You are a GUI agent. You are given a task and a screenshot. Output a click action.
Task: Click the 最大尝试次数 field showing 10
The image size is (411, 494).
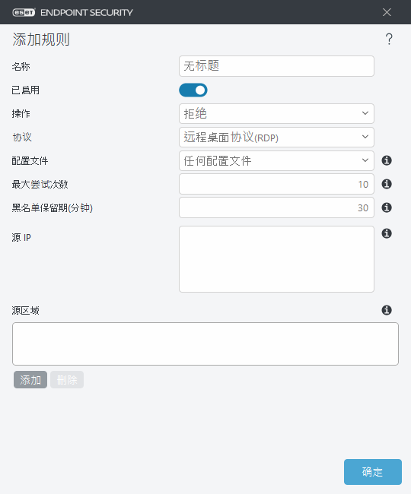pyautogui.click(x=276, y=184)
